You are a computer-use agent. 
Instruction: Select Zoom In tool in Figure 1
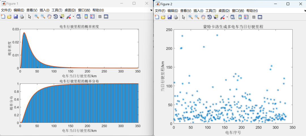click(x=37, y=17)
